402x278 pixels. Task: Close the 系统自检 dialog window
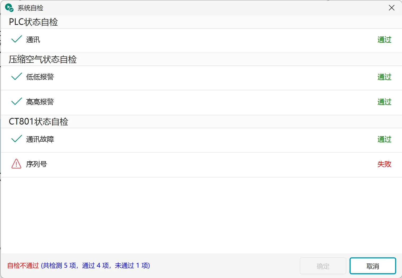tap(392, 8)
